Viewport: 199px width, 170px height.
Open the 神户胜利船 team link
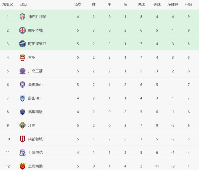pos(37,17)
